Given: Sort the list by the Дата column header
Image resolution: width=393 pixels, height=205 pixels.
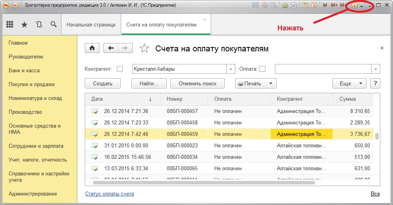Looking at the screenshot, I should 122,99.
